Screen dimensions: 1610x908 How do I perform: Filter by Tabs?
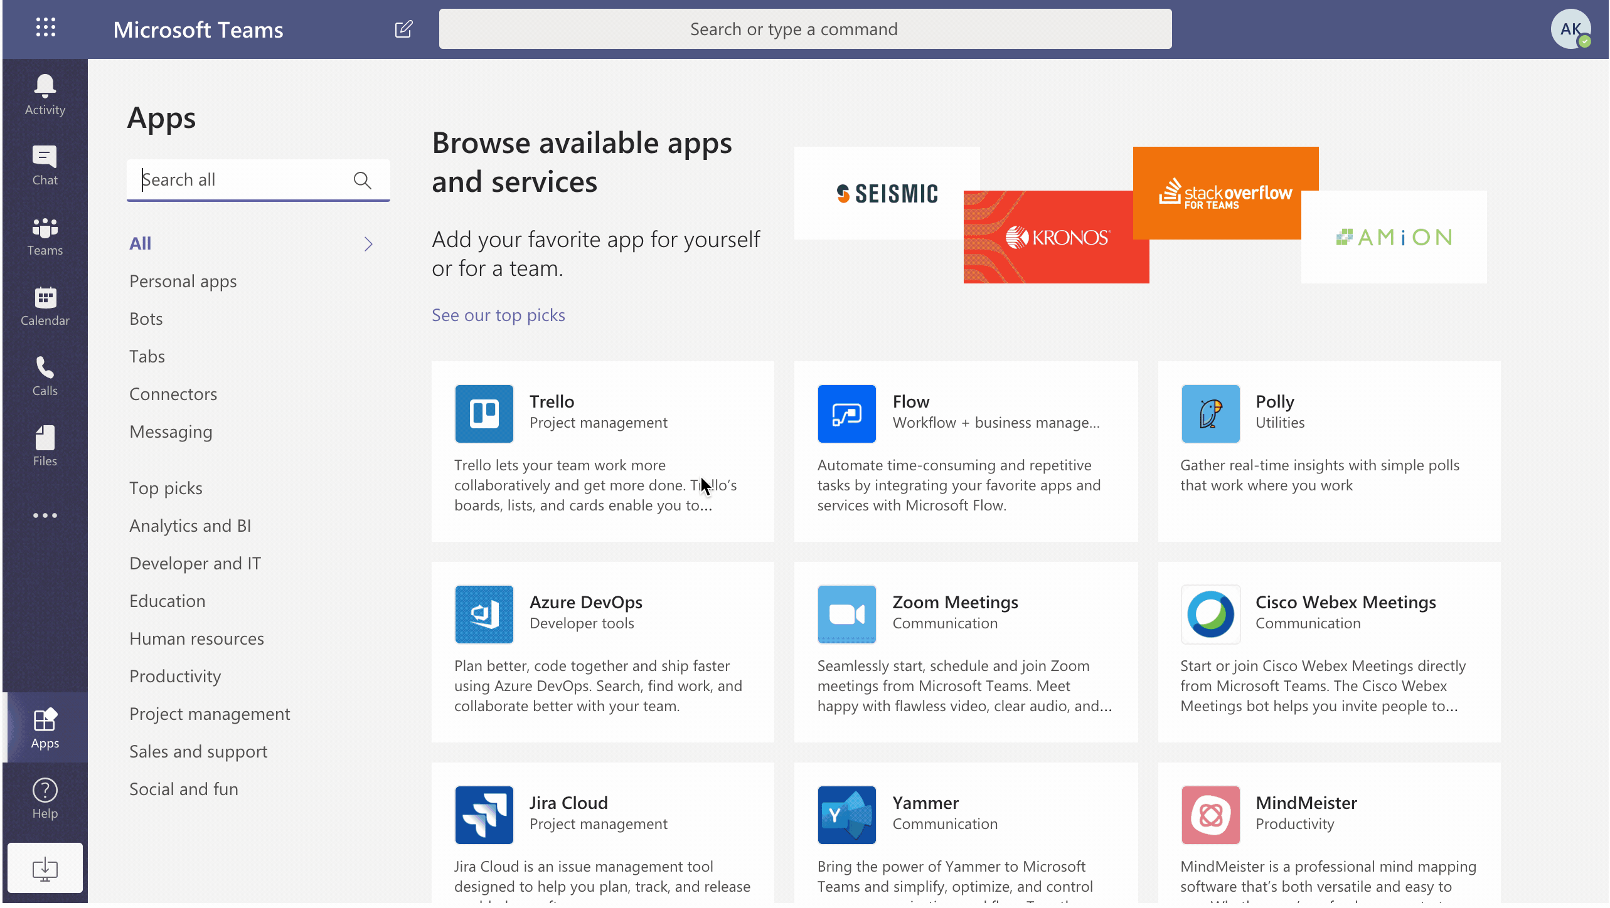click(x=147, y=357)
